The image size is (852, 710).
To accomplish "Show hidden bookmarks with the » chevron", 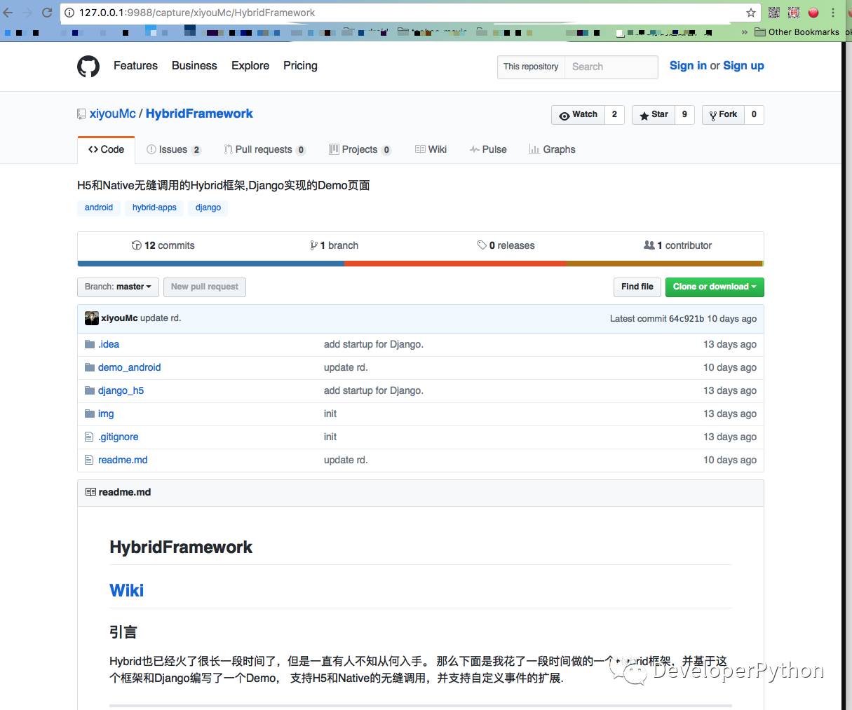I will coord(745,32).
